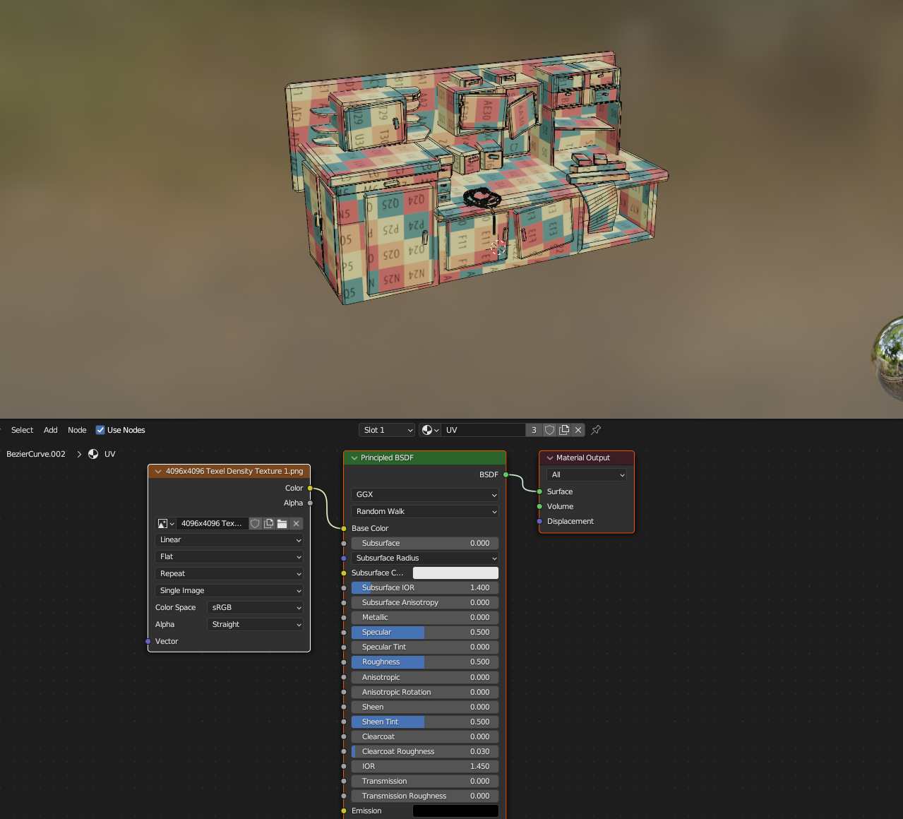The image size is (903, 819).
Task: Pin the node editor to the current material
Action: (596, 430)
